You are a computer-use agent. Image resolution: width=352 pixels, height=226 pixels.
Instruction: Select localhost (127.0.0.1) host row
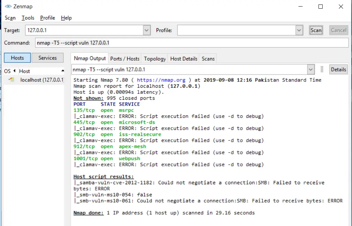[x=34, y=80]
